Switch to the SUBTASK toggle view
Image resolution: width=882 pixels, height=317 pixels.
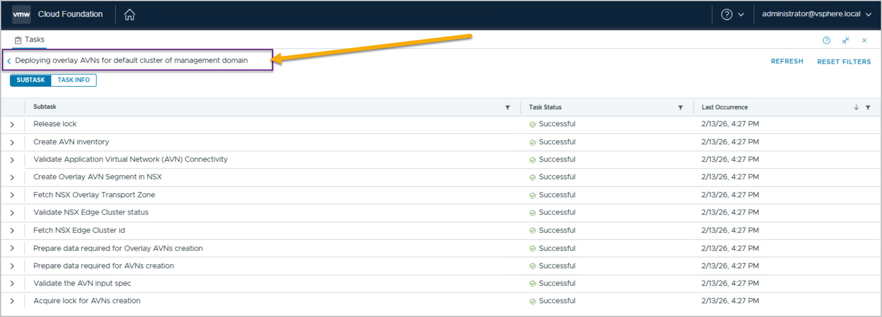click(x=31, y=80)
